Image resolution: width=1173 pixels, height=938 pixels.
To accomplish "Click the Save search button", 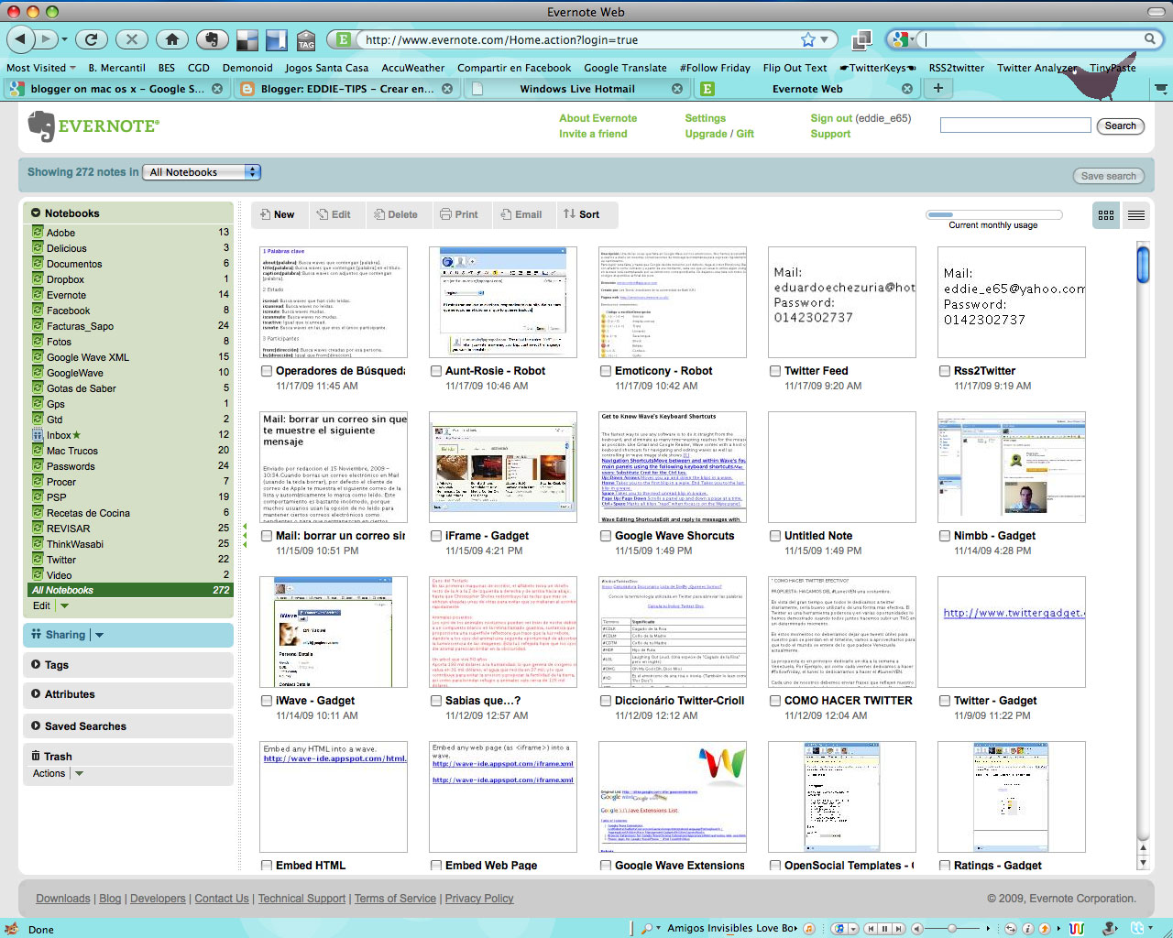I will (1108, 176).
